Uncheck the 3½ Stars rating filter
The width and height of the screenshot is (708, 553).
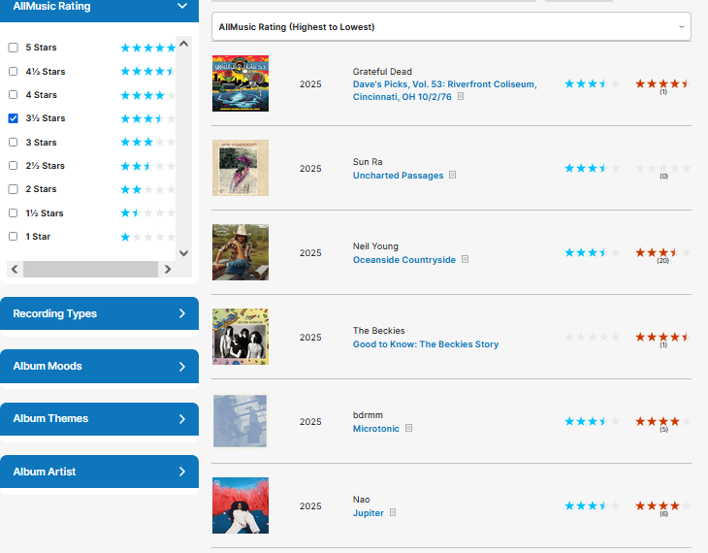click(x=14, y=118)
